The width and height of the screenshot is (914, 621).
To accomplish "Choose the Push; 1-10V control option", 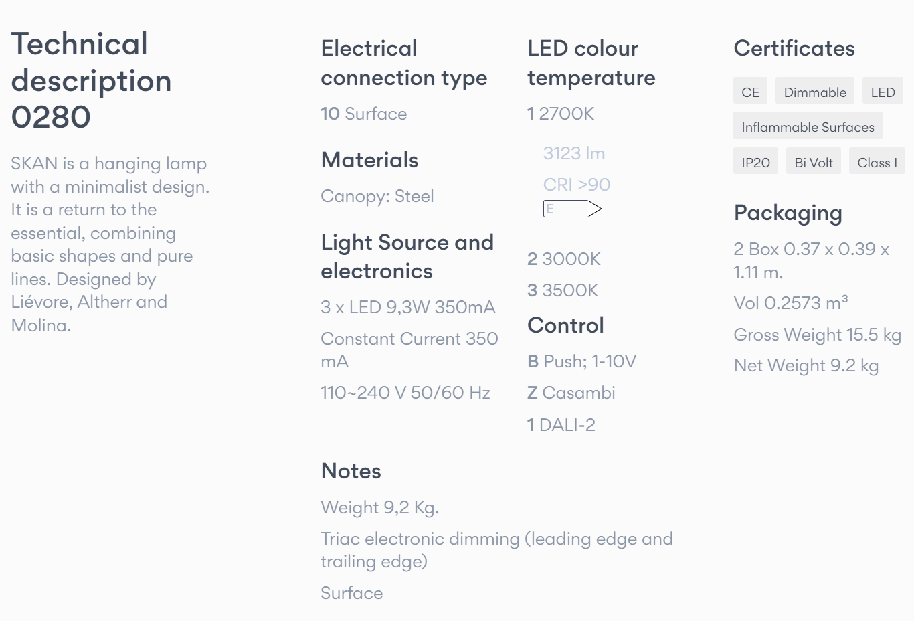I will (581, 361).
